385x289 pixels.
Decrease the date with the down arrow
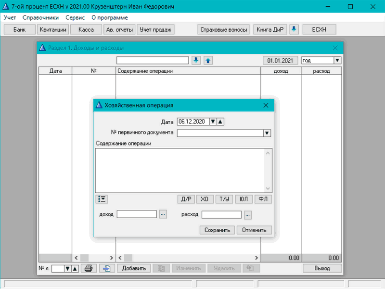[x=214, y=121]
